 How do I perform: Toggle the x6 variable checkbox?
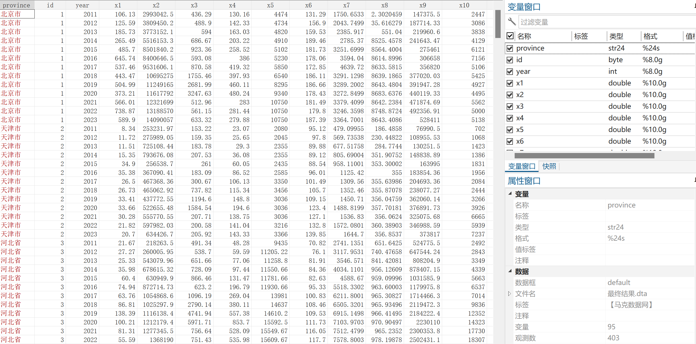coord(510,141)
